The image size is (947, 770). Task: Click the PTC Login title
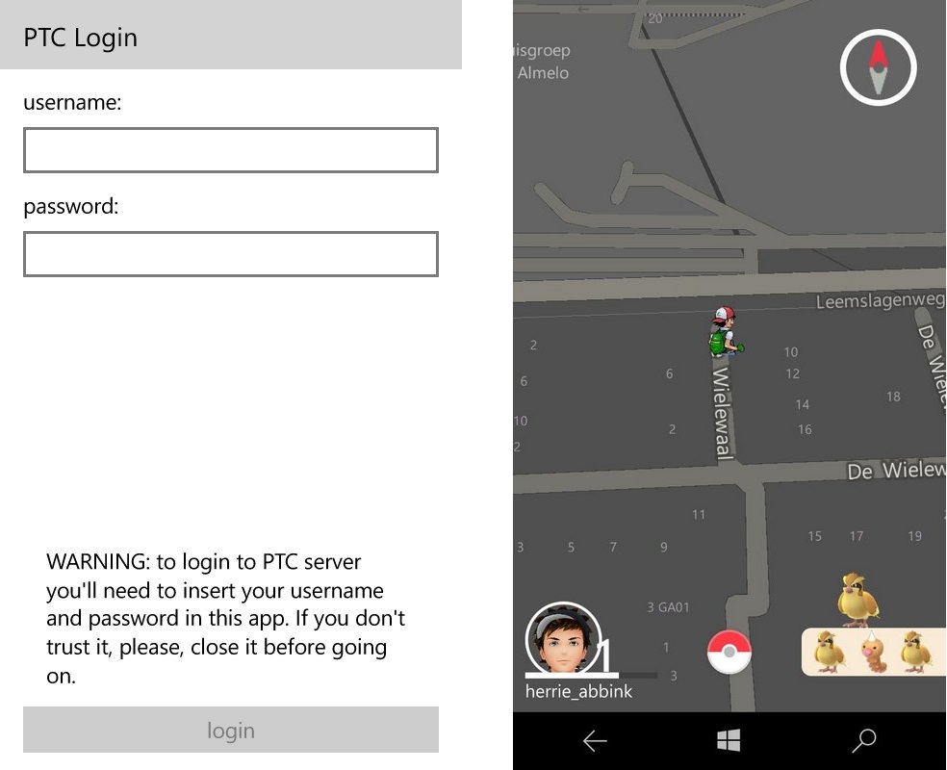tap(80, 38)
